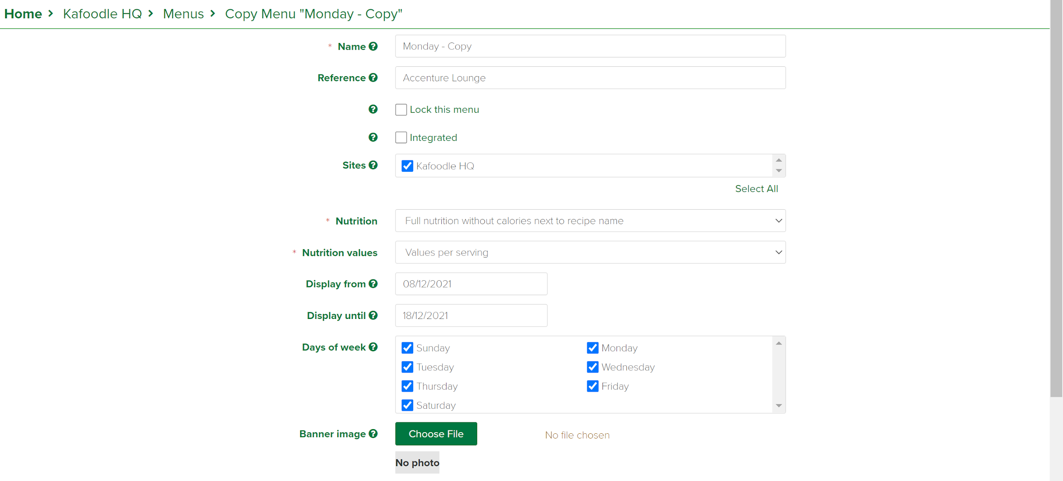
Task: Uncheck Thursday in days of week
Action: 407,386
